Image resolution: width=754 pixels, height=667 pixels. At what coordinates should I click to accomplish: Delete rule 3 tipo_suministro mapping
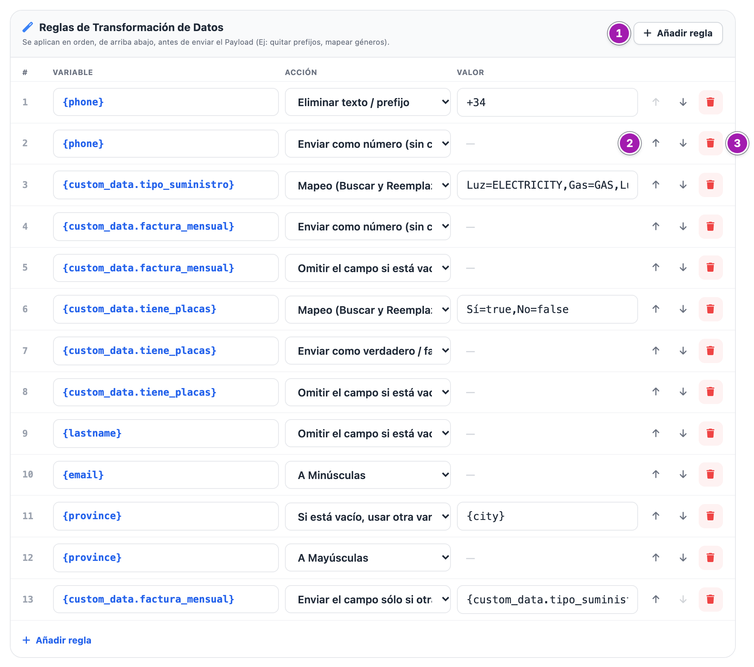pyautogui.click(x=710, y=185)
